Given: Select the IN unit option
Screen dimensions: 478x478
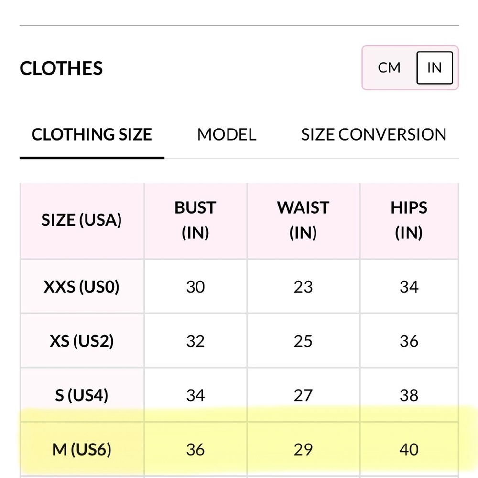Looking at the screenshot, I should click(435, 68).
